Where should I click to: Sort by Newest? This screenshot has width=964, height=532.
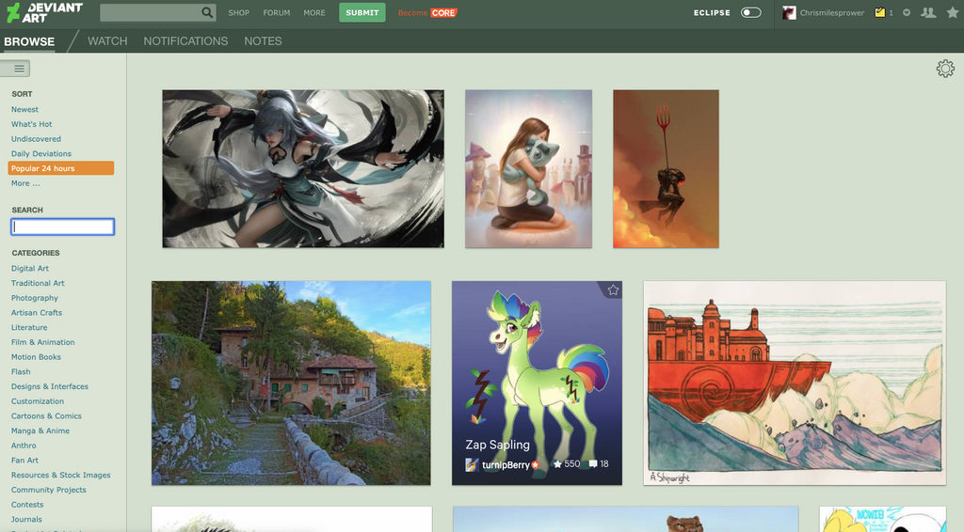[24, 109]
